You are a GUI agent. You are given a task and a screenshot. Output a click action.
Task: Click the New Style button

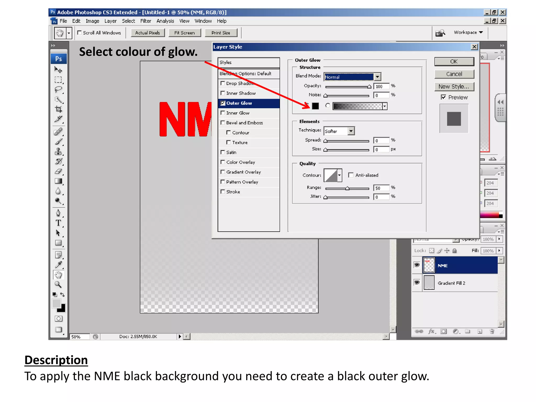click(x=454, y=87)
